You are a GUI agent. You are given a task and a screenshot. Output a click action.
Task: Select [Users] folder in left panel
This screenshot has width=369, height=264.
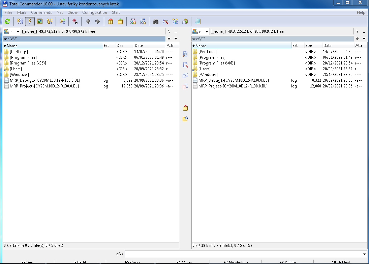tap(91, 69)
